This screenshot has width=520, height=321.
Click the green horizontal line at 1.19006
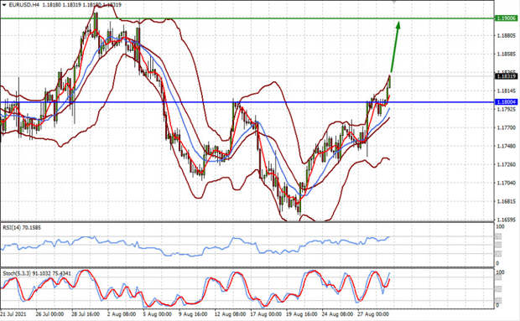click(x=247, y=18)
